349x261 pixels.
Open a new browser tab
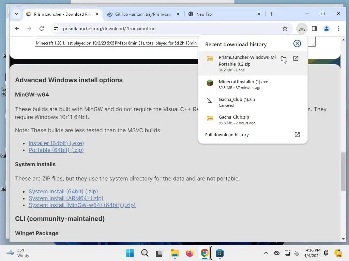[271, 14]
